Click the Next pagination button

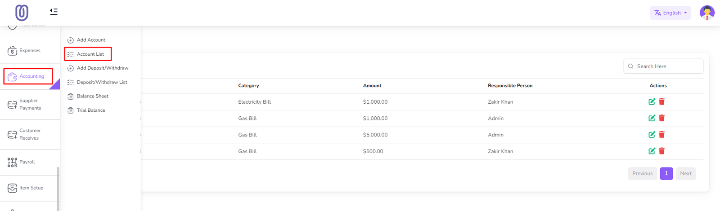[x=685, y=174]
